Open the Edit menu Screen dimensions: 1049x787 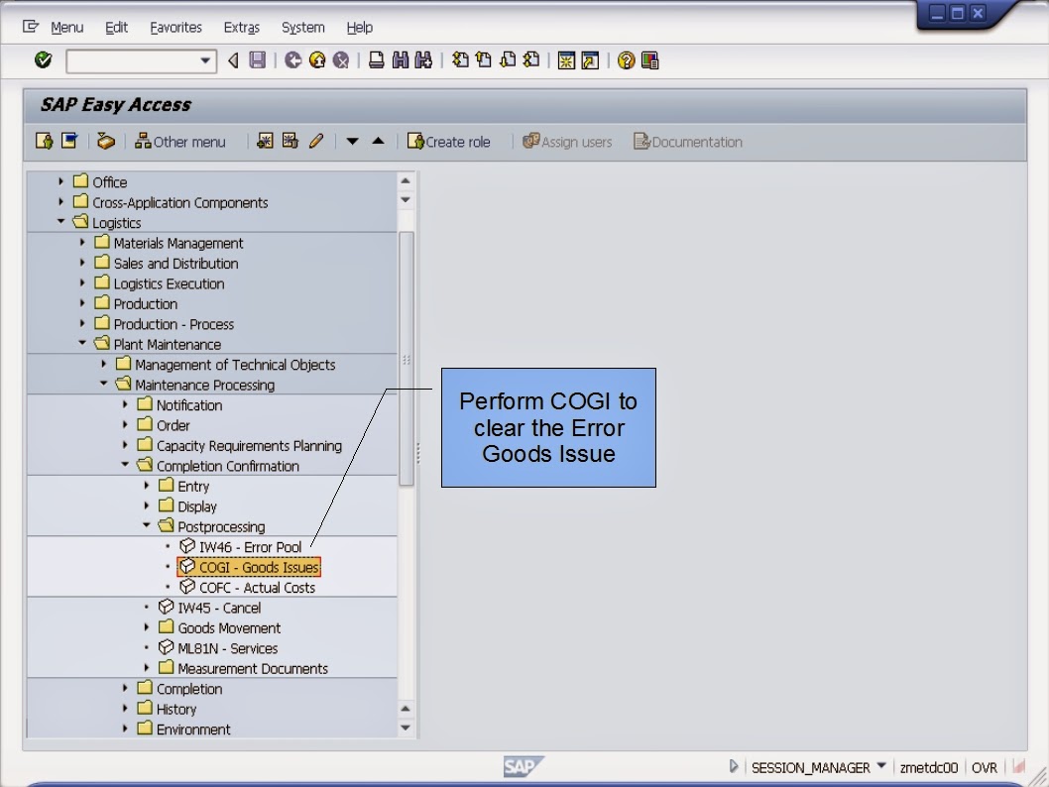pos(116,28)
